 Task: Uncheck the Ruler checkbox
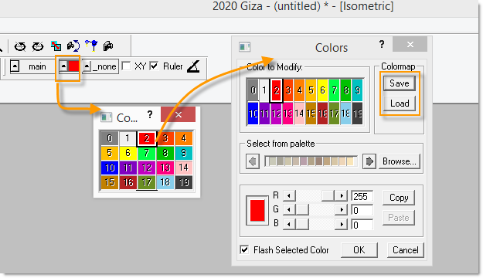[154, 66]
